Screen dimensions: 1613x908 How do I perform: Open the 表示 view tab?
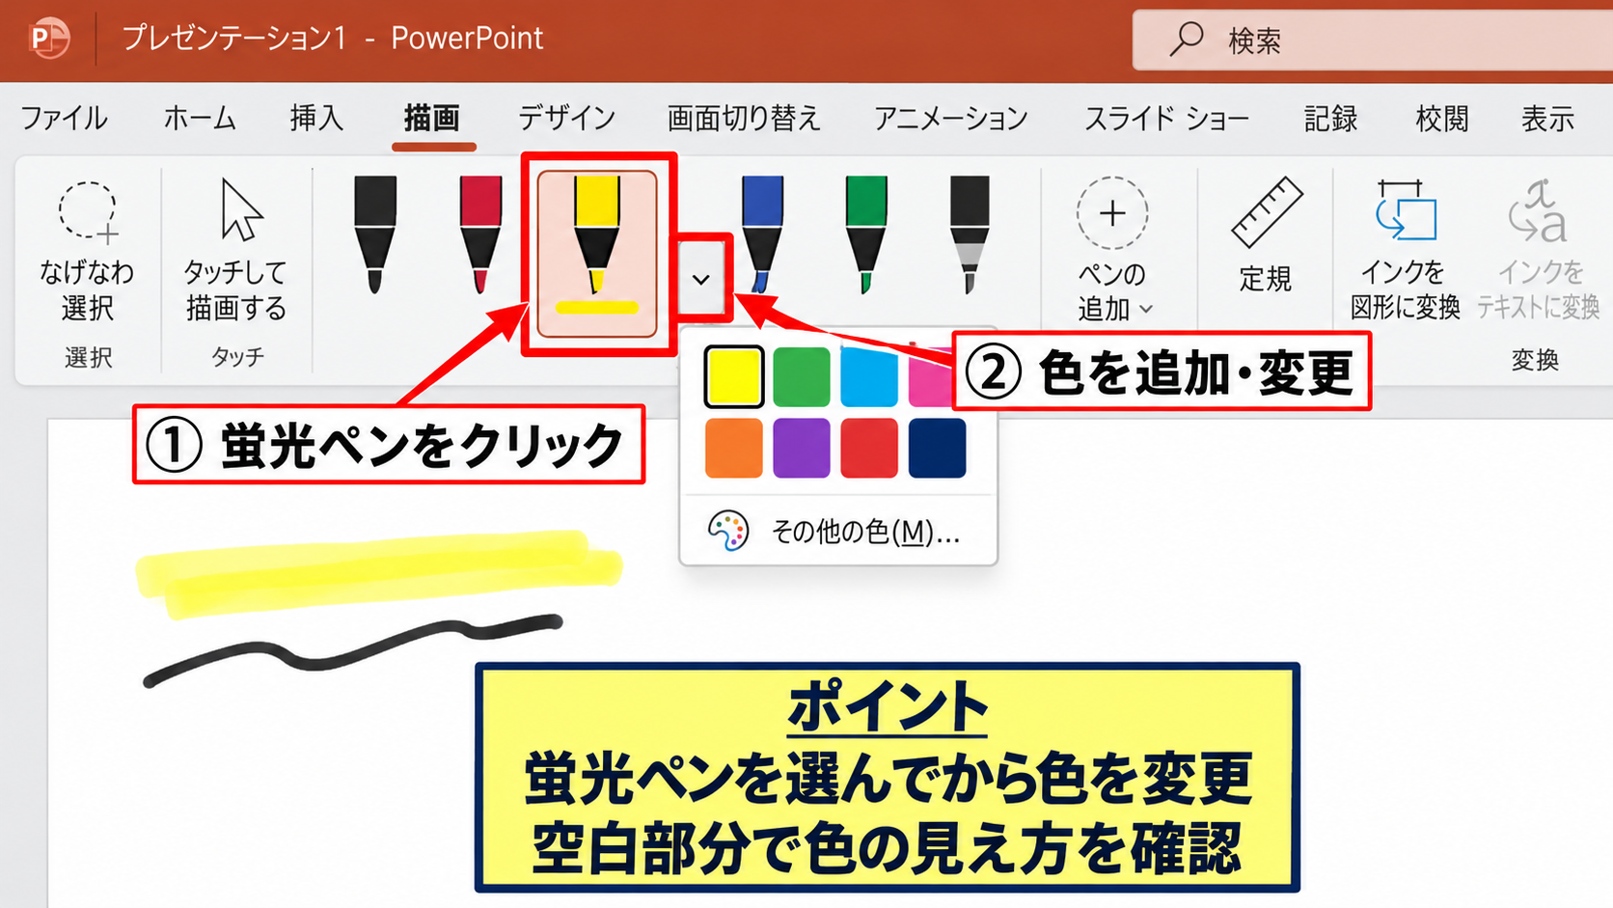click(x=1548, y=119)
